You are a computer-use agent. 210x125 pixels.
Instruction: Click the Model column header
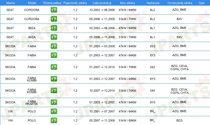pos(32,3)
